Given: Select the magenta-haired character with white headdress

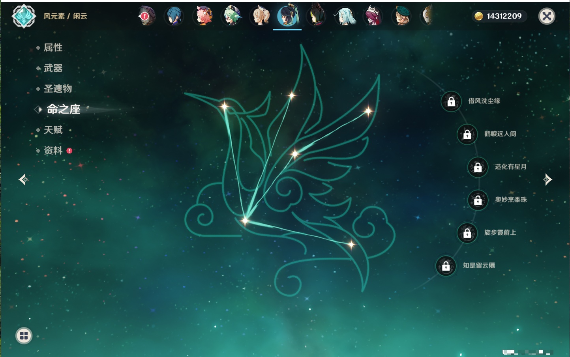Looking at the screenshot, I should [373, 16].
